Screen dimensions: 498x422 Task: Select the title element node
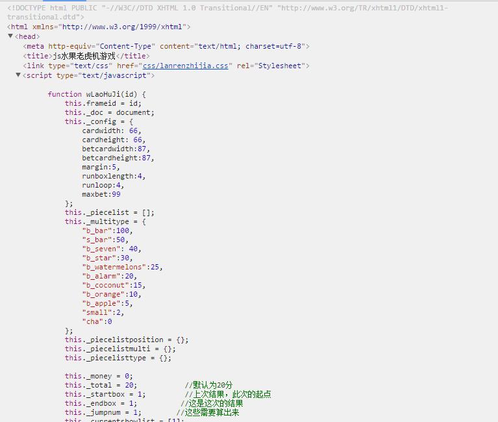coord(86,56)
